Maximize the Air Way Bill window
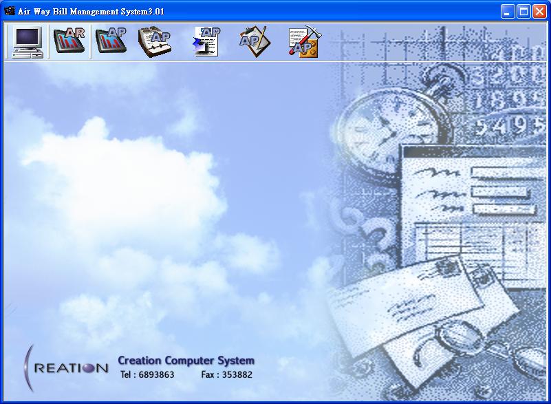Image resolution: width=551 pixels, height=404 pixels. tap(523, 12)
